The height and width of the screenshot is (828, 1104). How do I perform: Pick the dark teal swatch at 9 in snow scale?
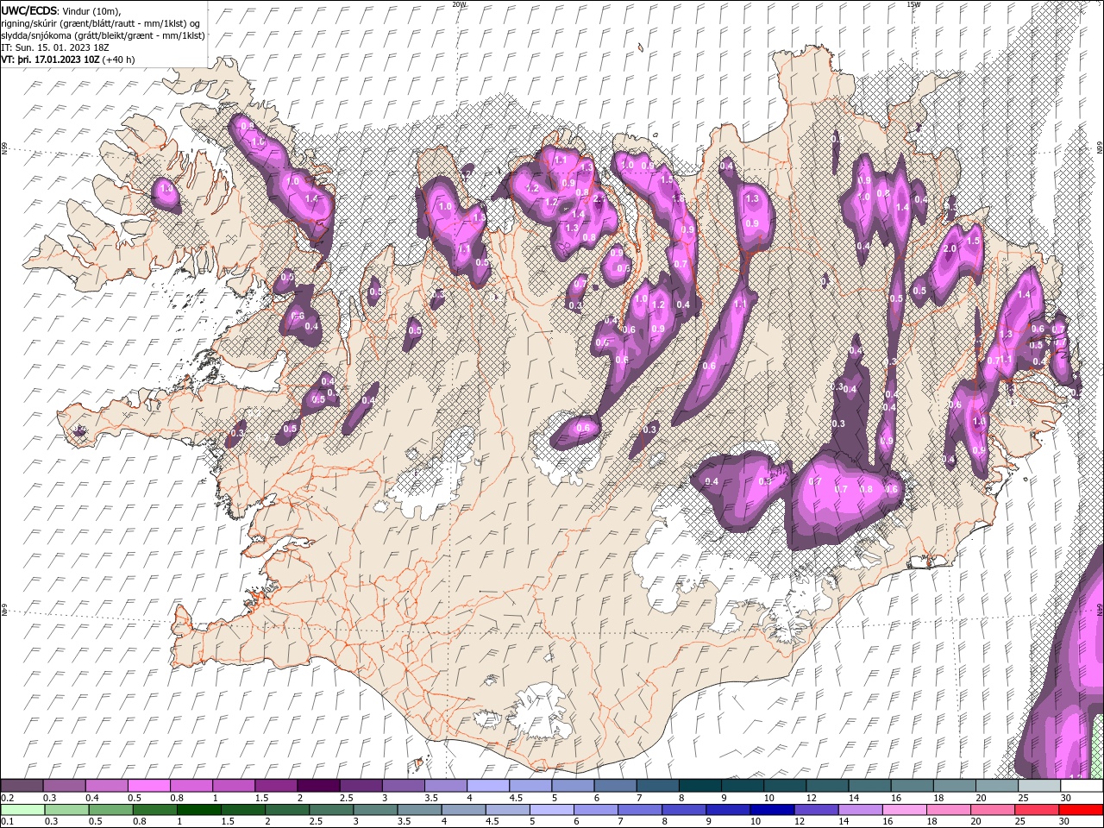[699, 786]
